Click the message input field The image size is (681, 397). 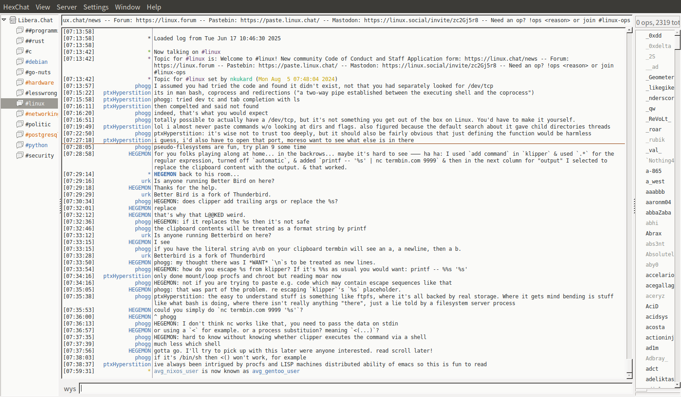(x=355, y=388)
